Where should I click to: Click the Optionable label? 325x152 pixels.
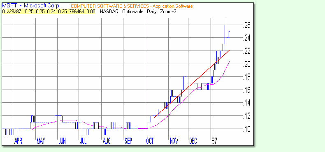(133, 12)
